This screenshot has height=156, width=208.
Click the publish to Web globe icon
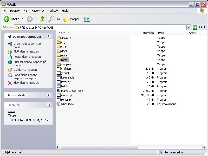pyautogui.click(x=10, y=62)
